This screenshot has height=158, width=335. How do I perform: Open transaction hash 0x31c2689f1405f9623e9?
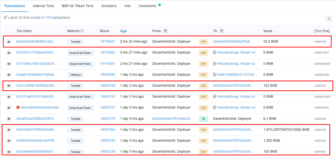click(x=37, y=85)
